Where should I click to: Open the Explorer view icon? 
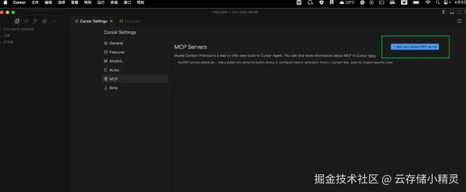click(x=17, y=21)
